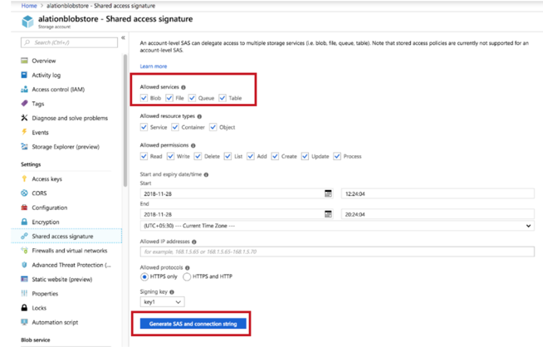Click the Locks padlock icon
The width and height of the screenshot is (543, 347).
(24, 307)
